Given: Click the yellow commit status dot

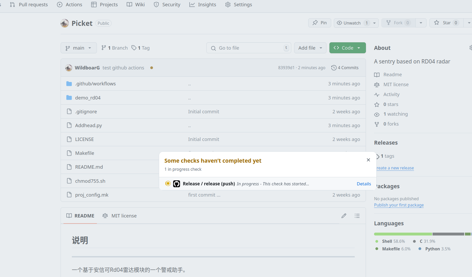Looking at the screenshot, I should pyautogui.click(x=151, y=68).
